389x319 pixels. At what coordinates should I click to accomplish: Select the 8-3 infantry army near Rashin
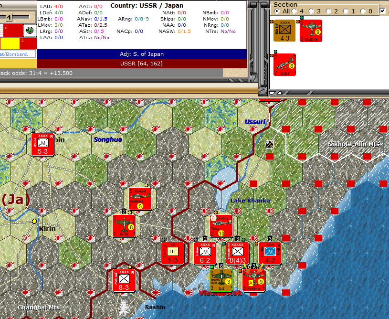[124, 280]
